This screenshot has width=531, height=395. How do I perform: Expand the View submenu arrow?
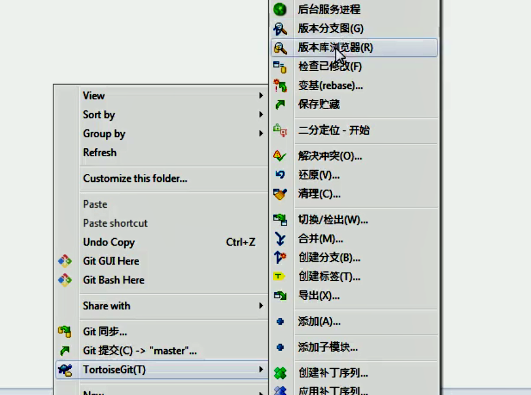(261, 96)
